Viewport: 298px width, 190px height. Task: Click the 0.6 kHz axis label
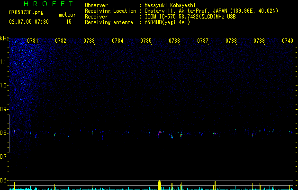[4, 180]
